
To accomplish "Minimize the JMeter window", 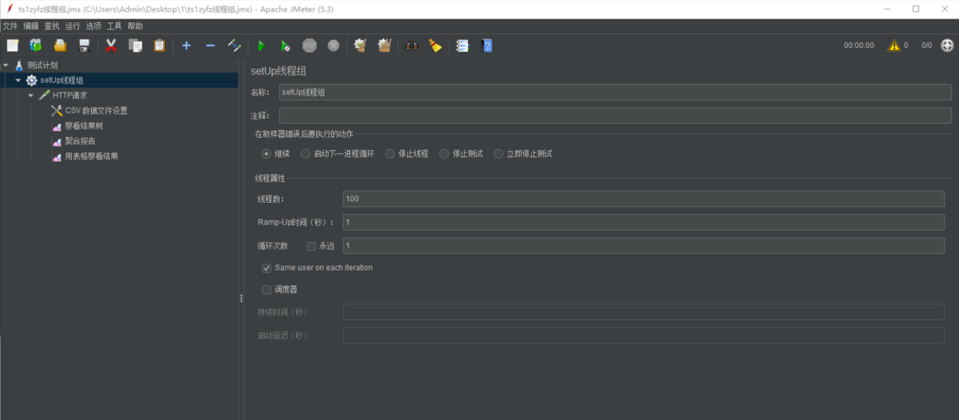I will 887,9.
